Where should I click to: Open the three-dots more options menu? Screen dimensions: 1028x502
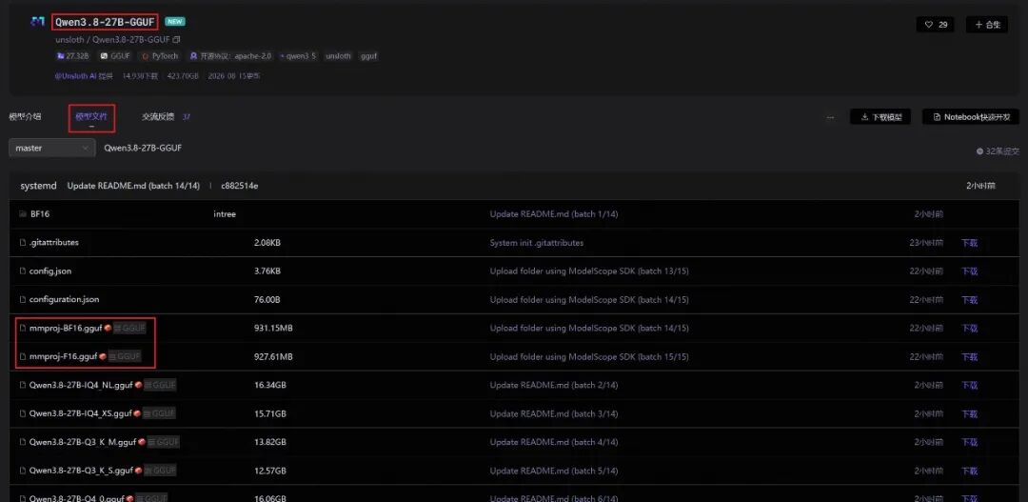(831, 117)
